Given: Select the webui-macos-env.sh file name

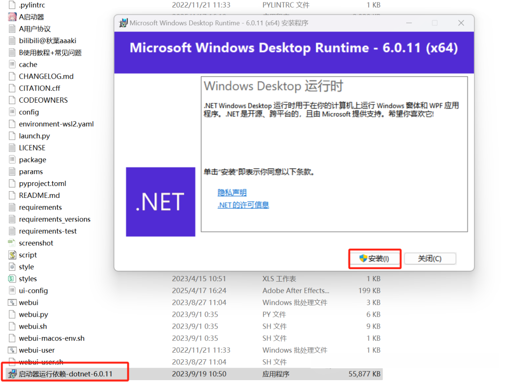Looking at the screenshot, I should coord(52,338).
